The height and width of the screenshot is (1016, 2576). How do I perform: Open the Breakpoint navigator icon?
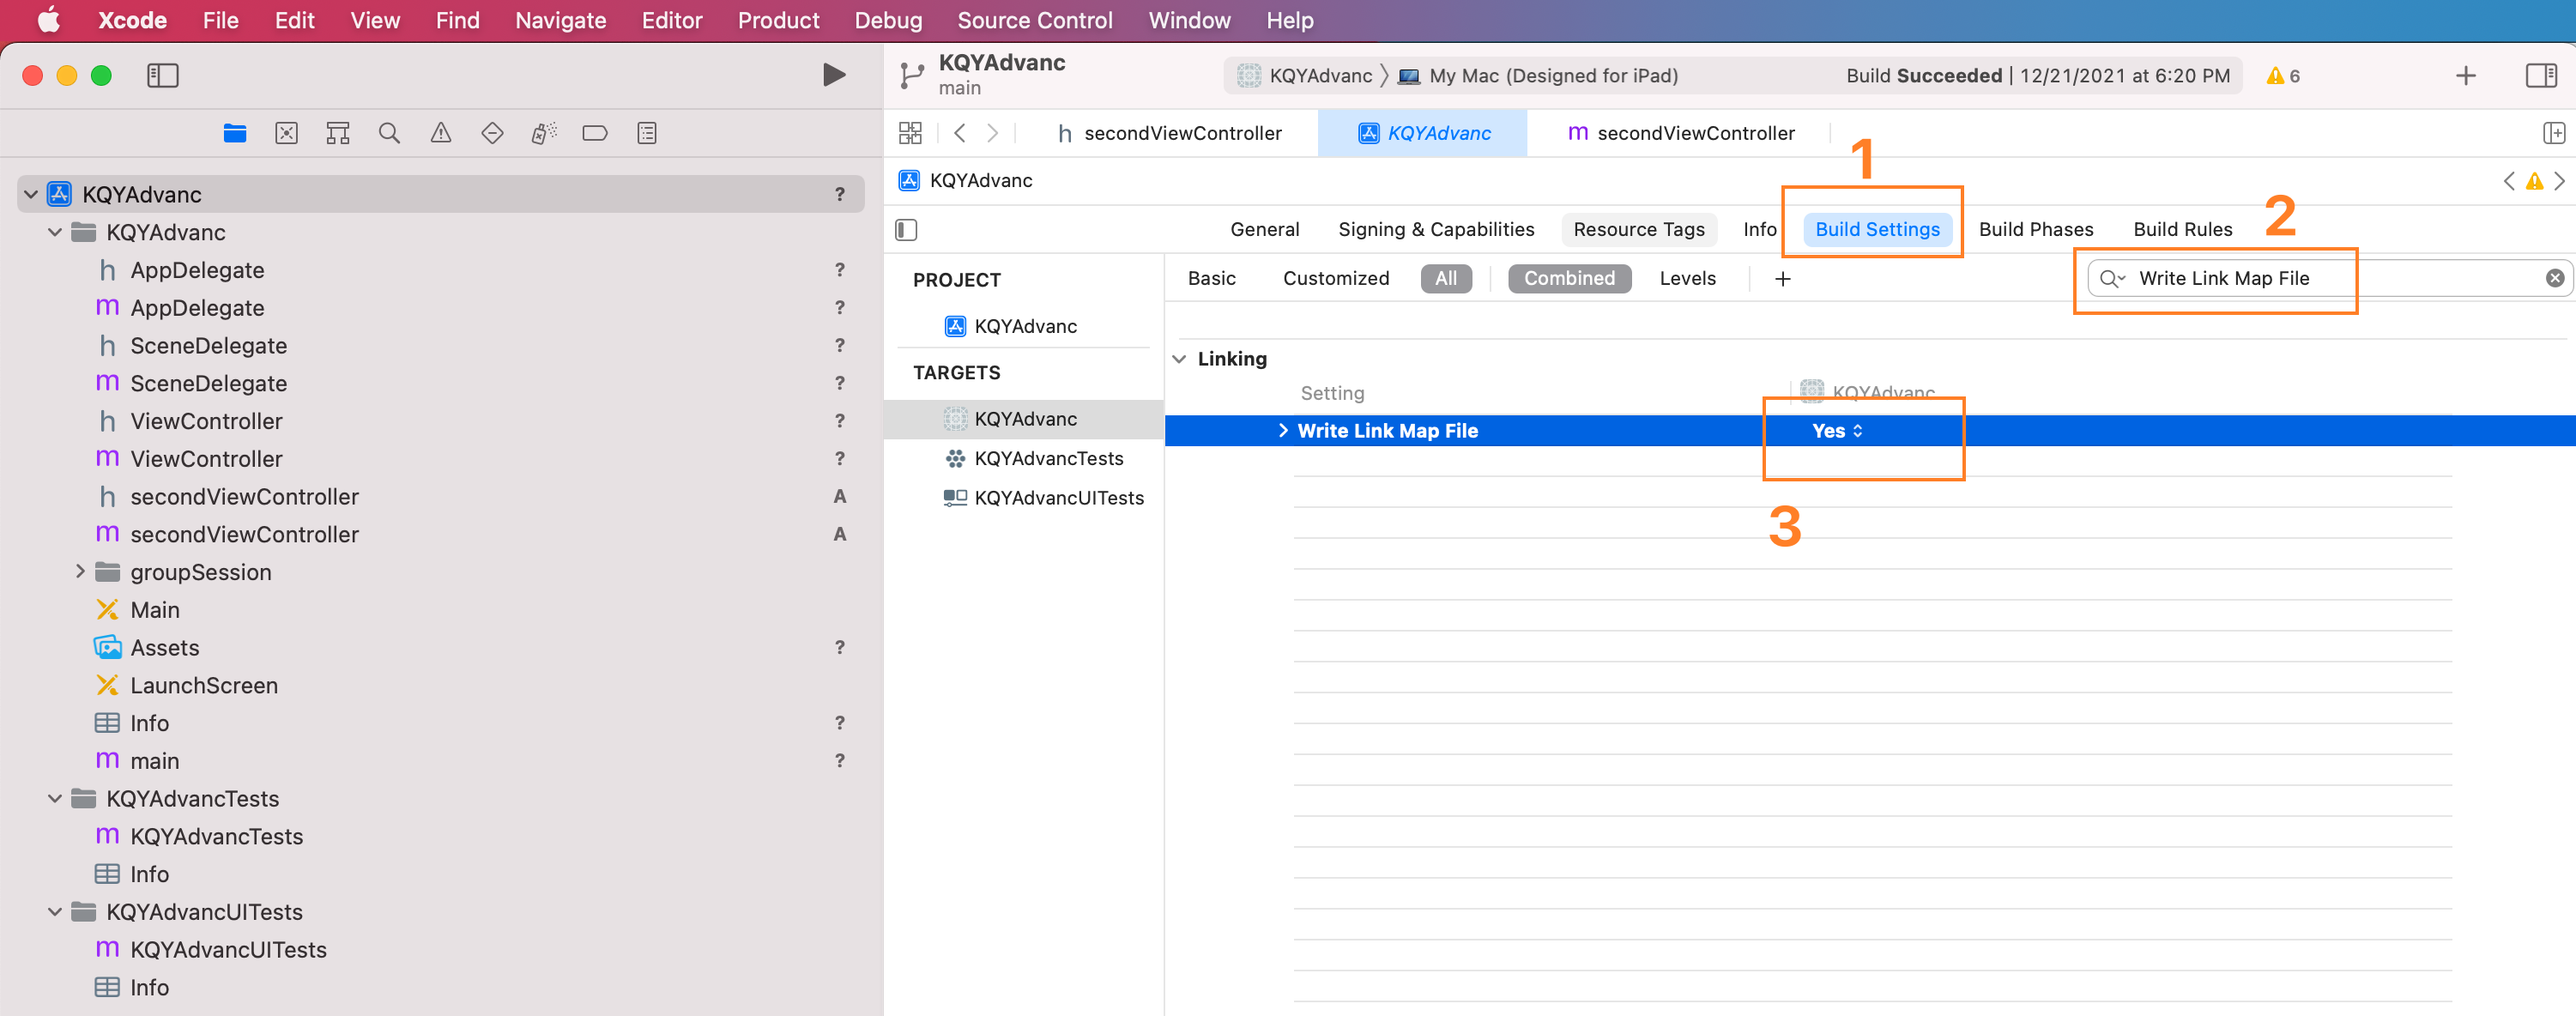click(x=595, y=133)
